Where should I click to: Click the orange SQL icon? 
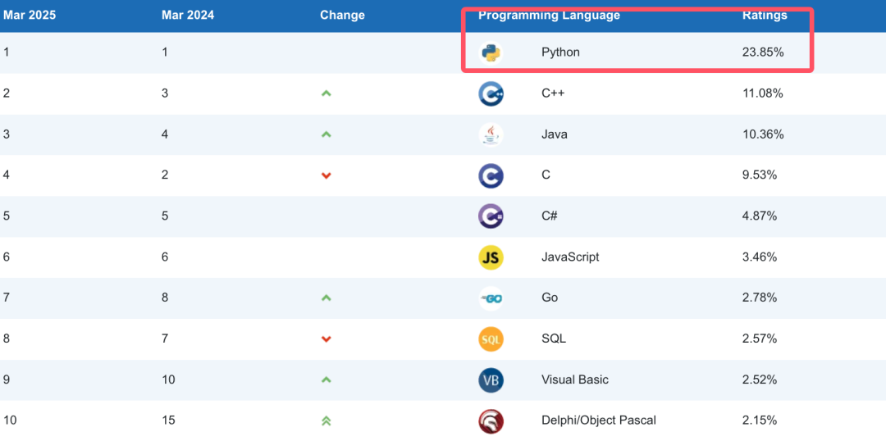(x=491, y=339)
